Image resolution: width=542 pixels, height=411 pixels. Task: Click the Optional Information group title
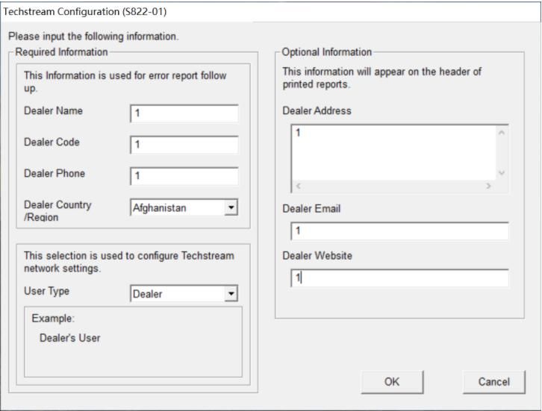(327, 52)
